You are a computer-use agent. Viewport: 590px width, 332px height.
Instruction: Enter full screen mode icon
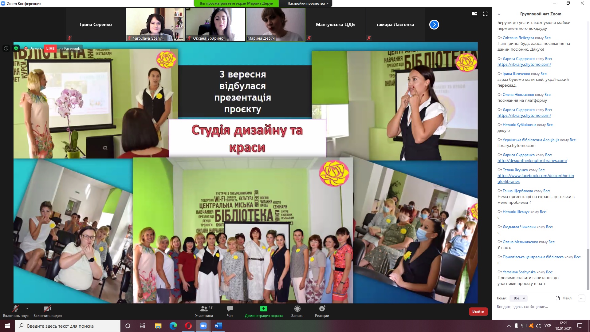(x=485, y=14)
